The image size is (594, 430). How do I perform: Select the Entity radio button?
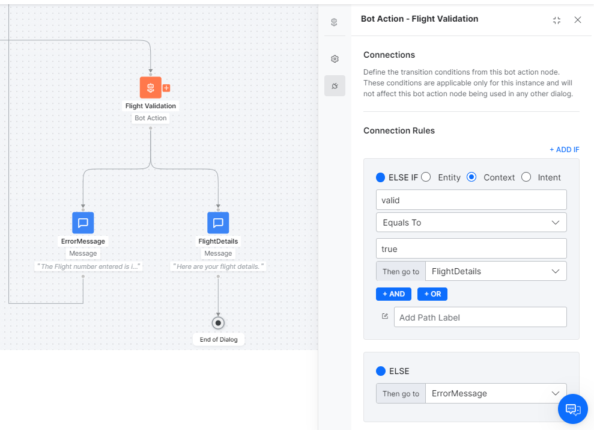425,177
